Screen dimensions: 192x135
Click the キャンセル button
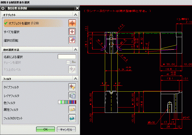coord(66,129)
